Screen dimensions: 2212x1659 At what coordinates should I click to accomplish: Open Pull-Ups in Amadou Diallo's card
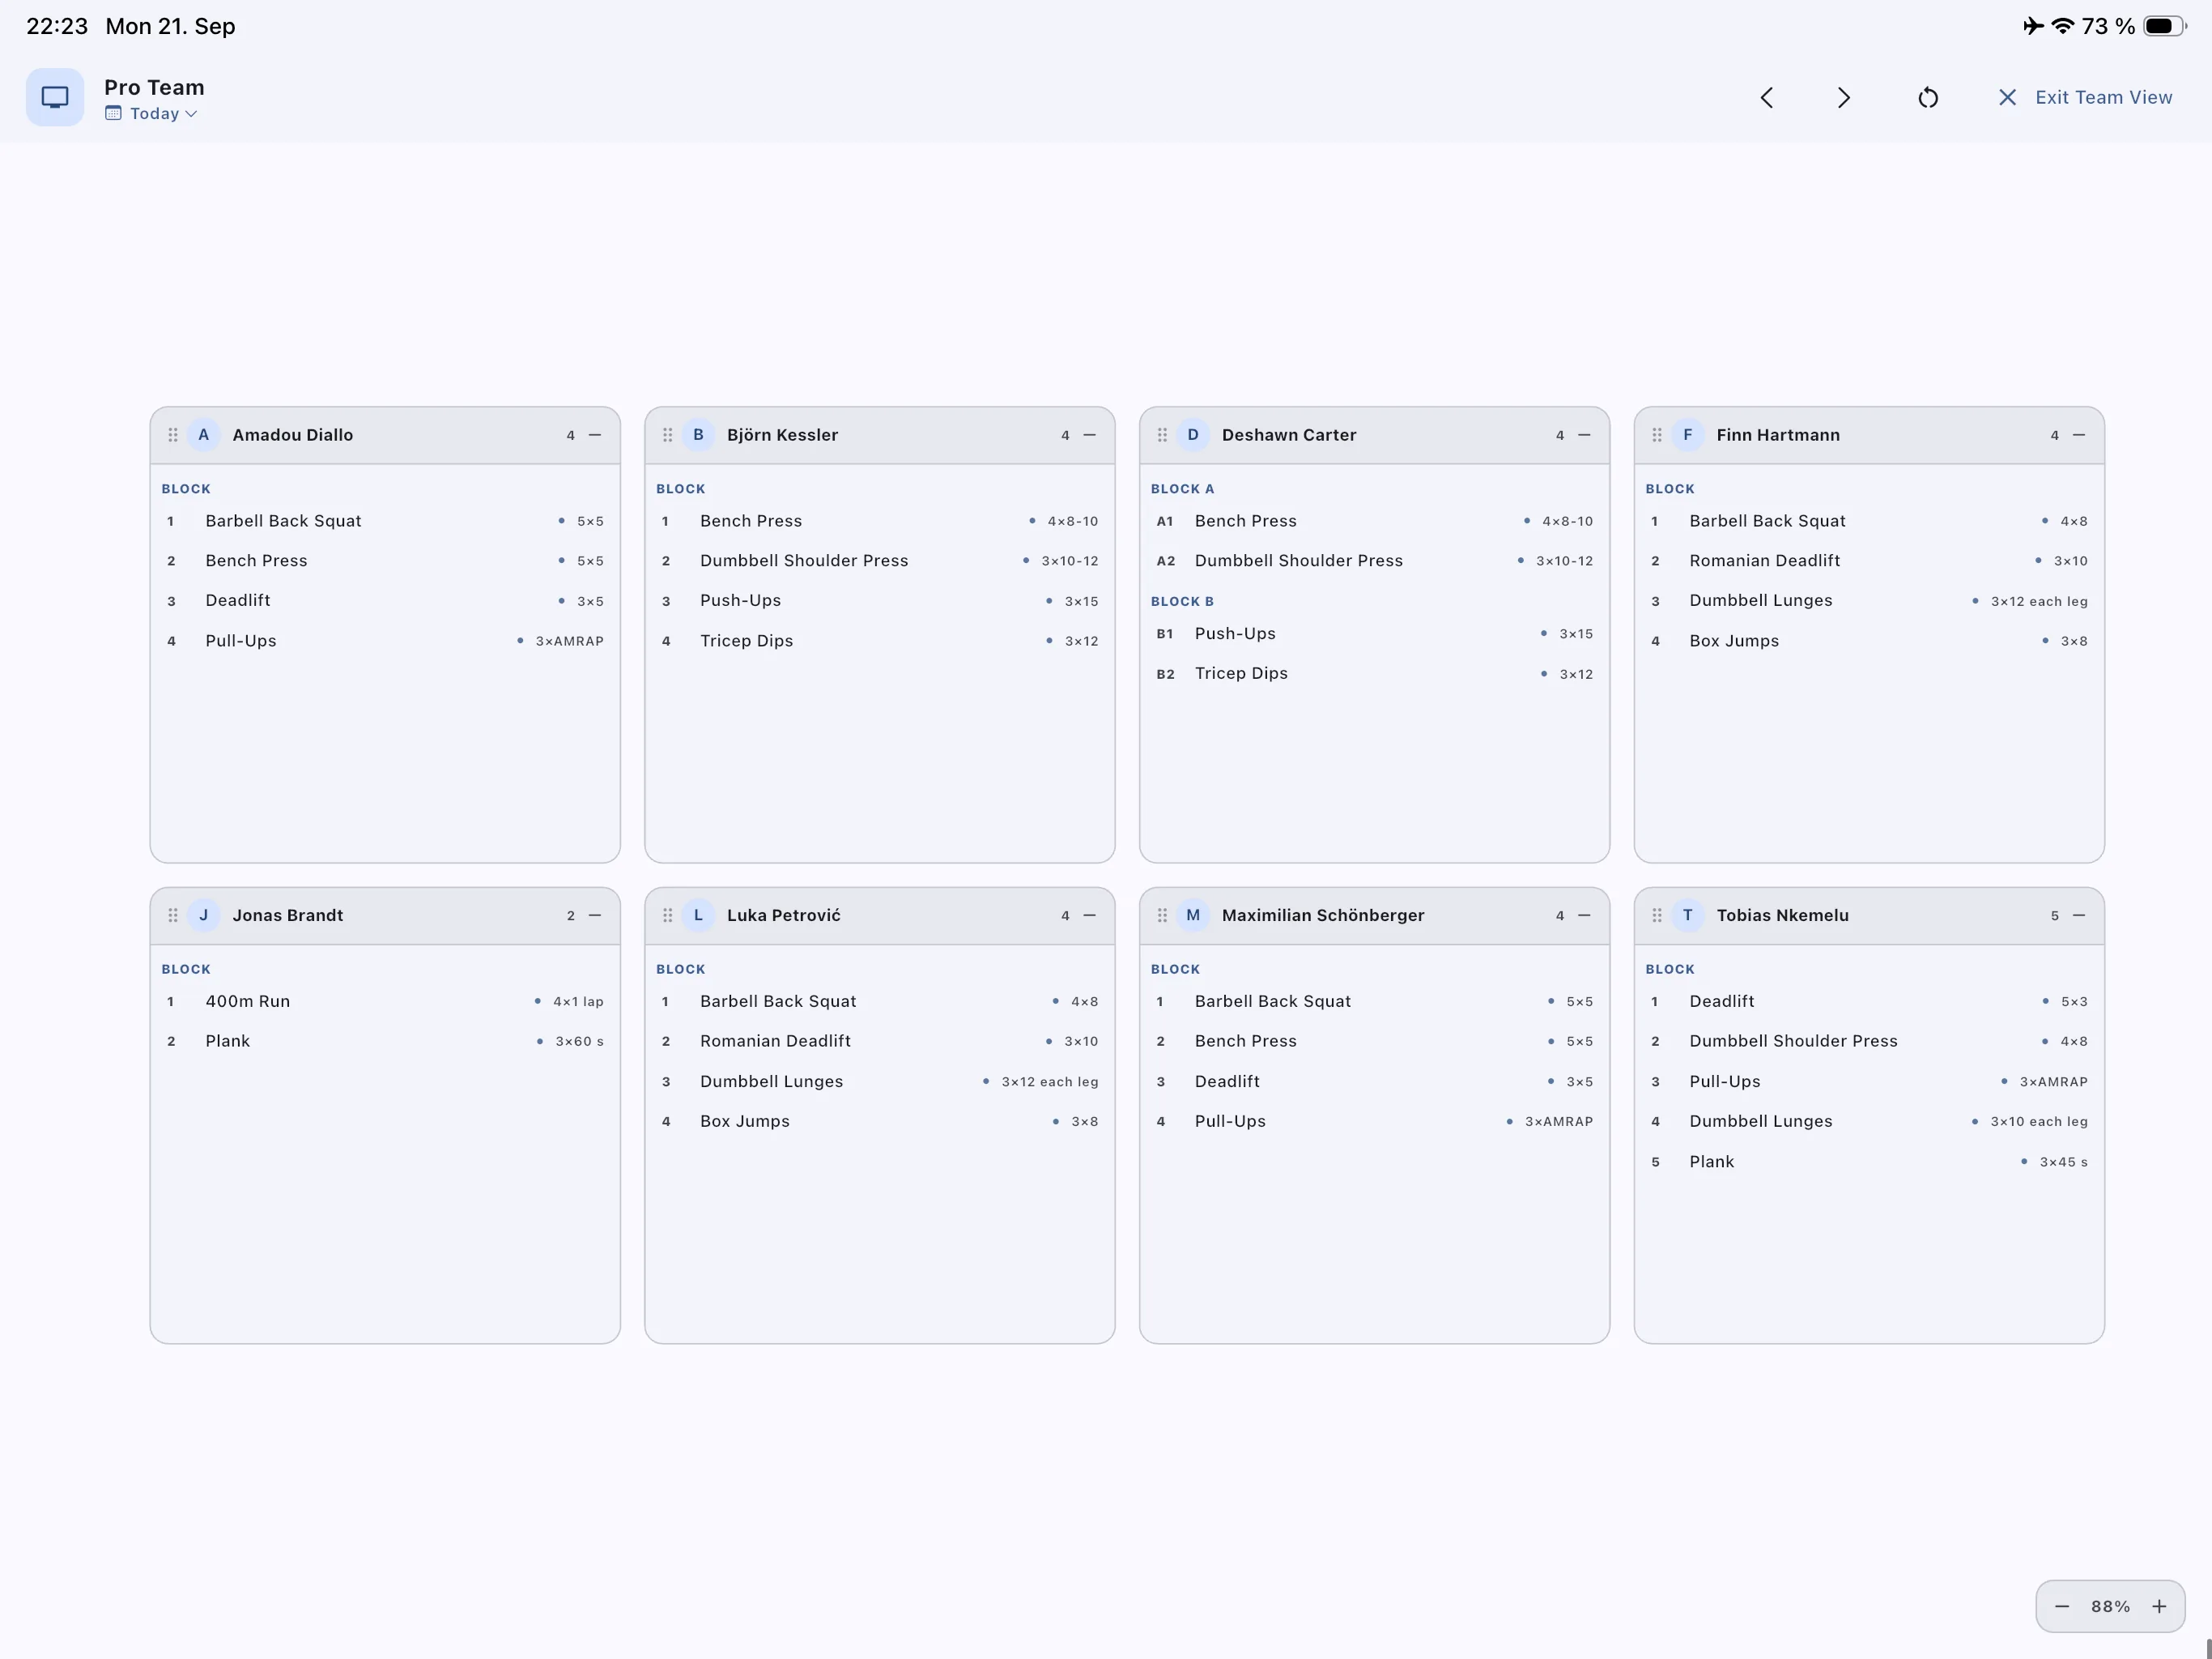point(385,642)
